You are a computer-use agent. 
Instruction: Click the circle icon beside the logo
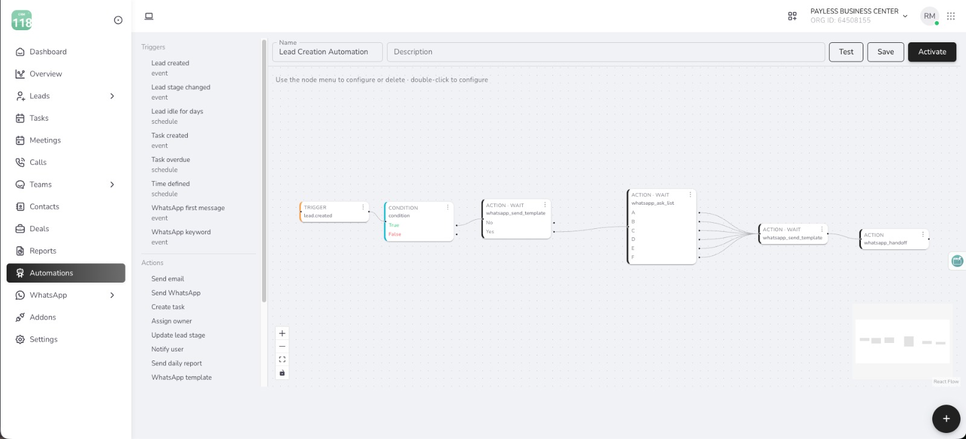(118, 21)
